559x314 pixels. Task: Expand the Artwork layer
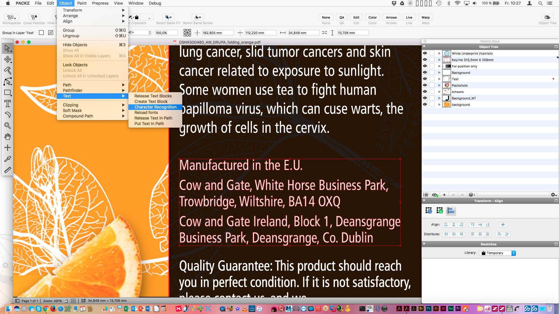click(439, 92)
